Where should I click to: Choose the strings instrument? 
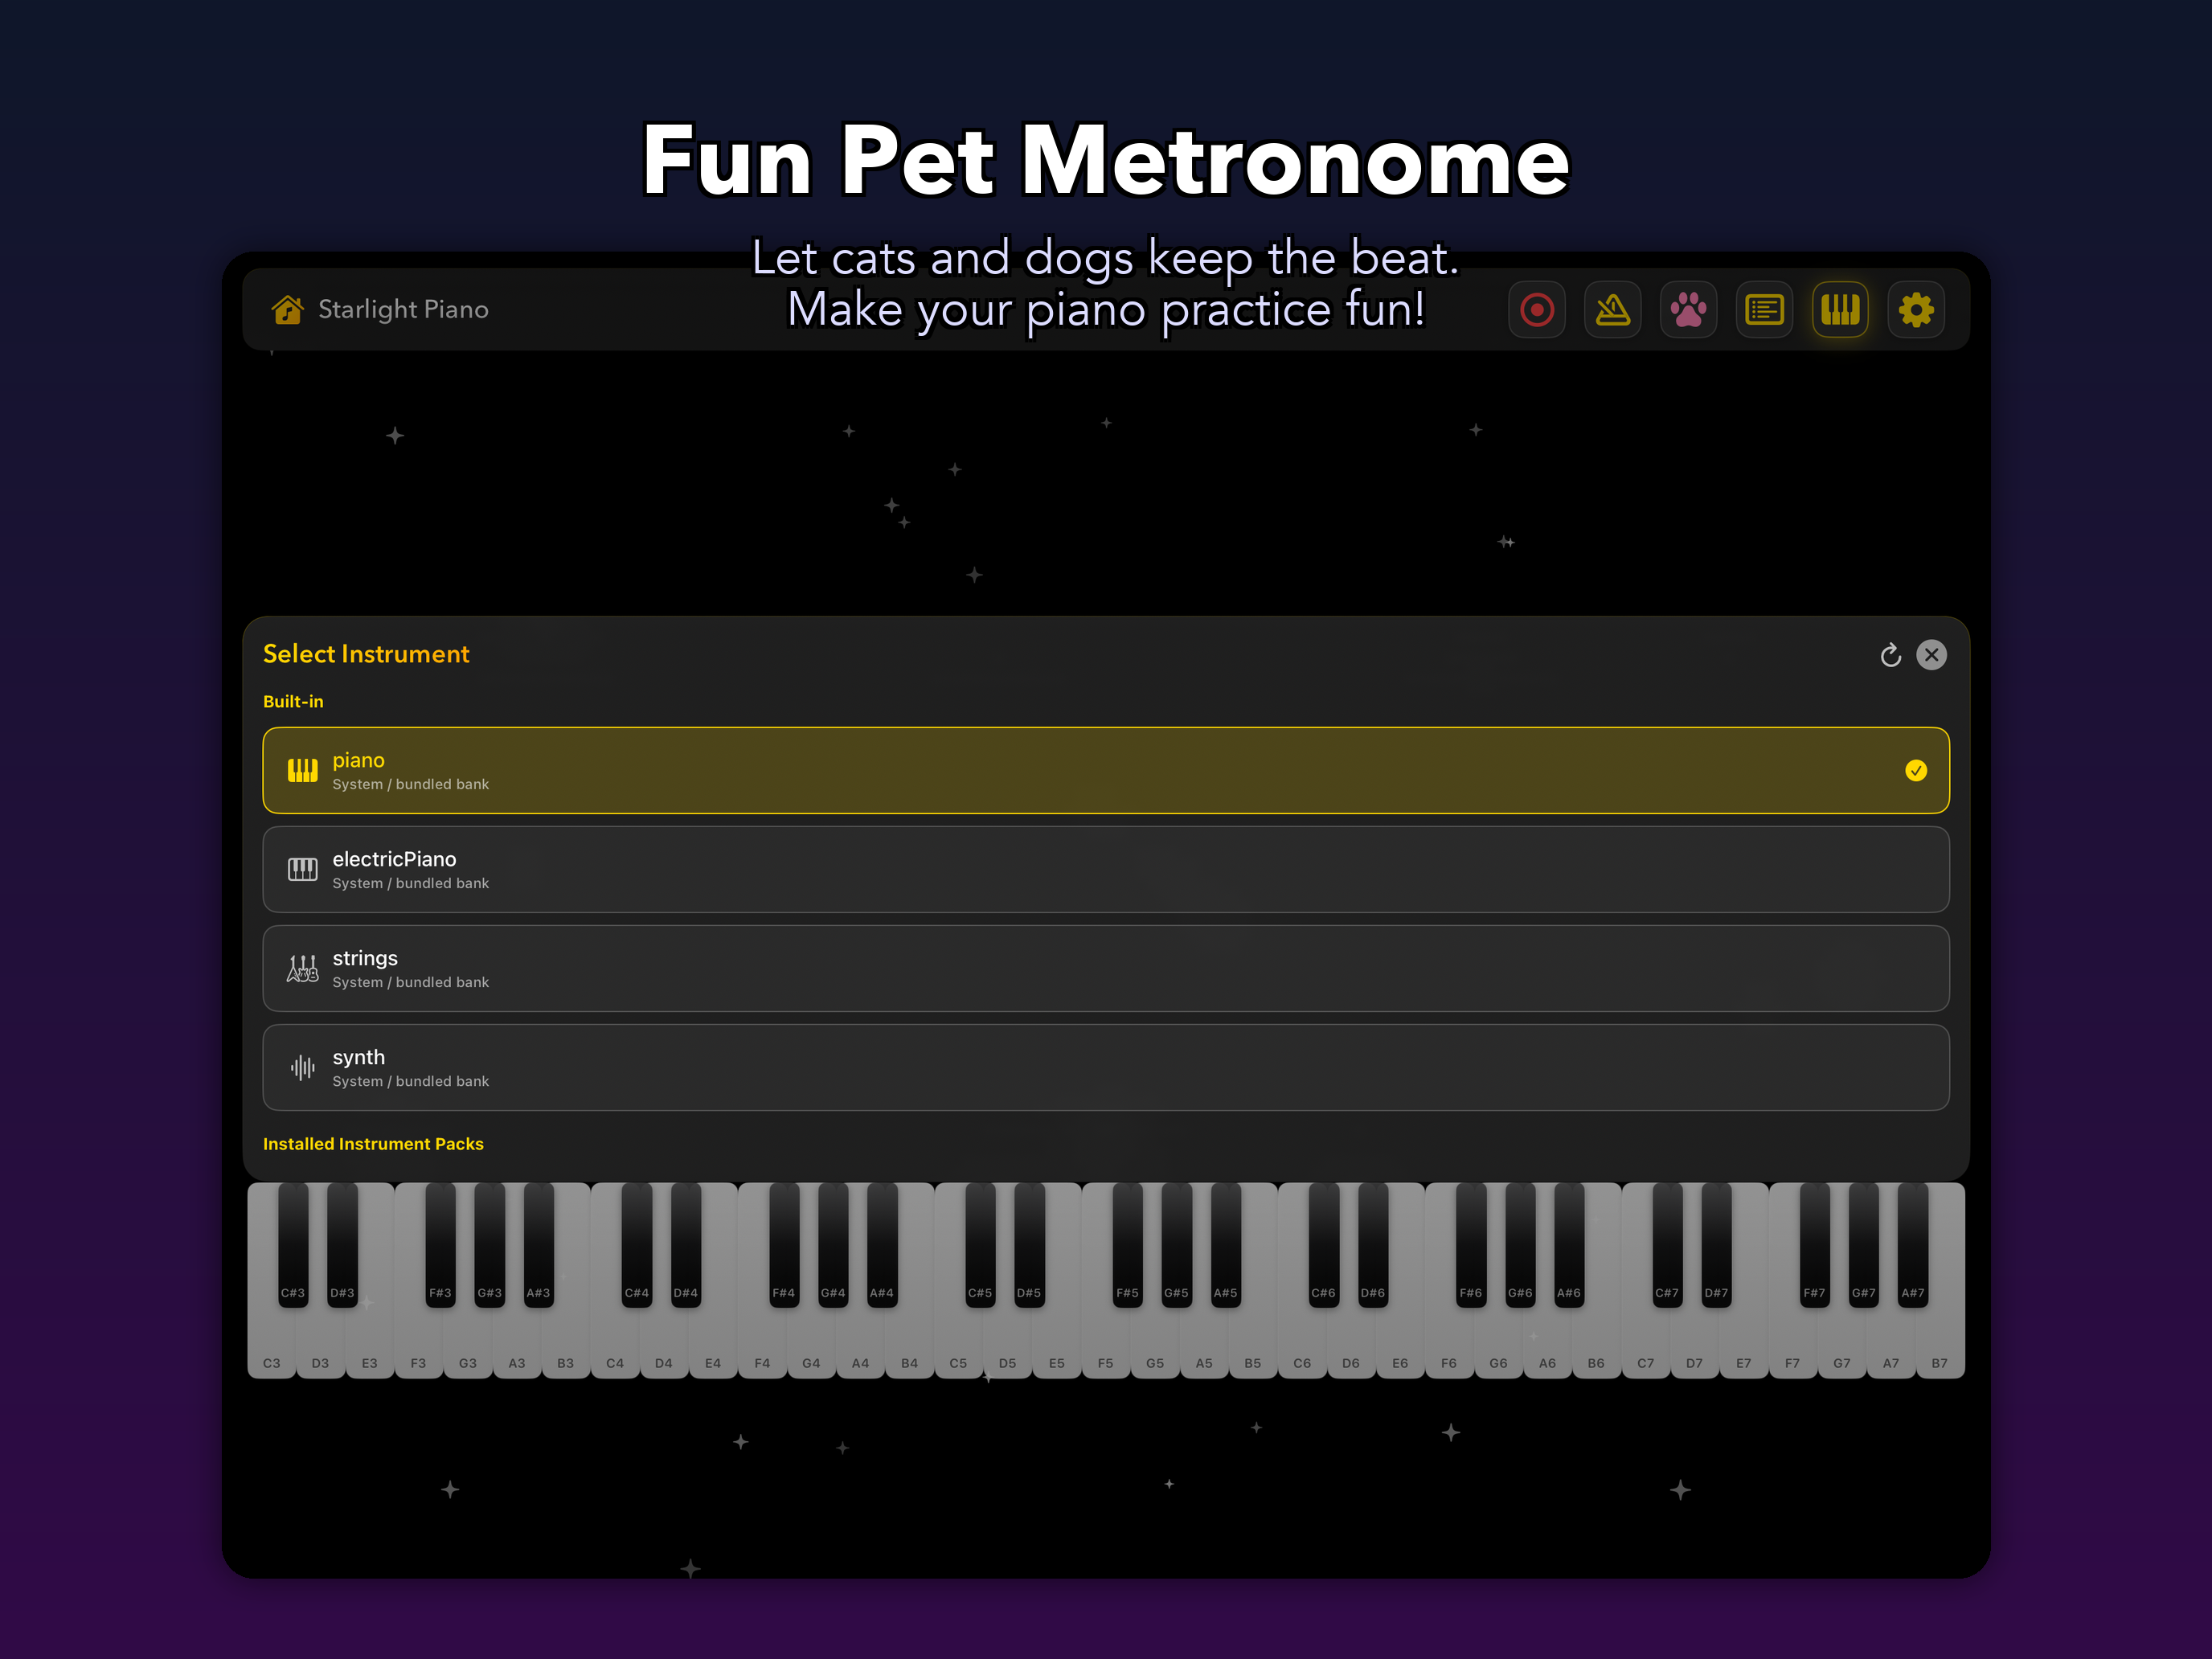pyautogui.click(x=1106, y=968)
